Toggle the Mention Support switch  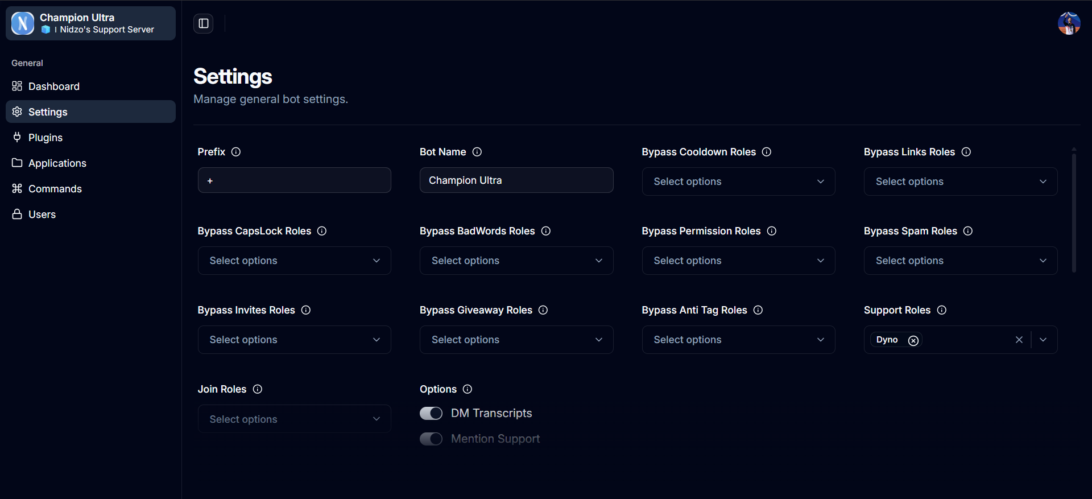tap(431, 439)
